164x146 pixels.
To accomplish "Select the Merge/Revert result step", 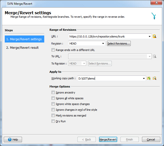I will [x=22, y=47].
